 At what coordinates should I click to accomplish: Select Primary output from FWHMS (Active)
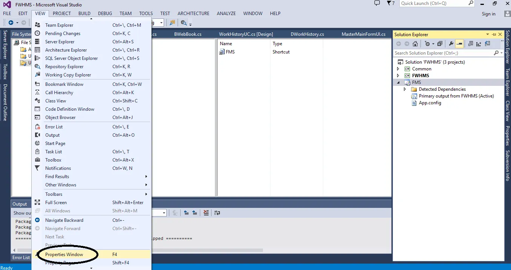(456, 96)
